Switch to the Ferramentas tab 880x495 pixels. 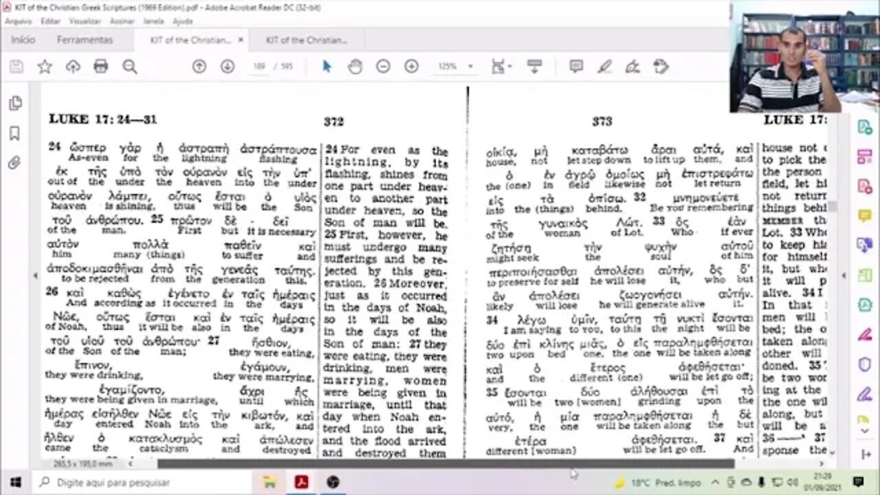click(85, 40)
